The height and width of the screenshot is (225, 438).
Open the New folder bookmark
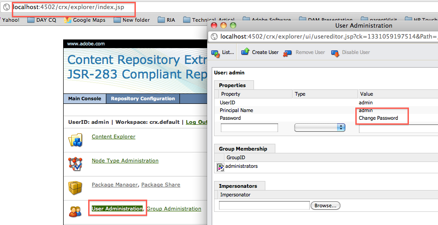point(132,20)
